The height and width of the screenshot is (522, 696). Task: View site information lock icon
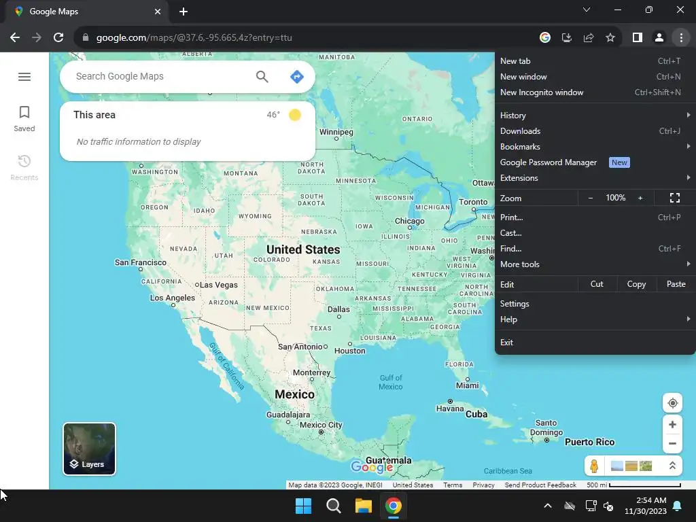coord(86,38)
